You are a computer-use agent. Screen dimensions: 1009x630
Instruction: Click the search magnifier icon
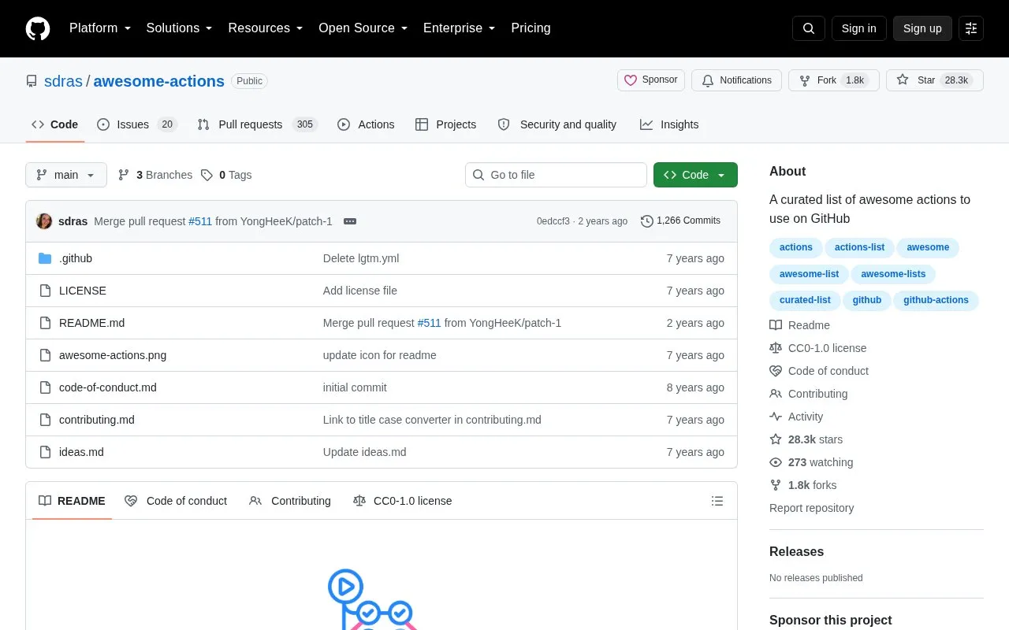click(809, 28)
